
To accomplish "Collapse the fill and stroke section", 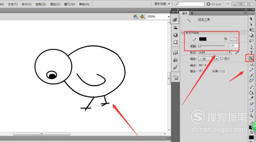I will pos(182,33).
